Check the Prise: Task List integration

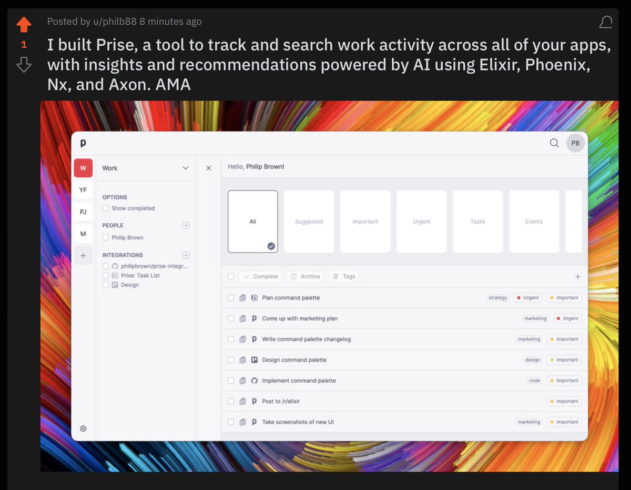click(106, 275)
